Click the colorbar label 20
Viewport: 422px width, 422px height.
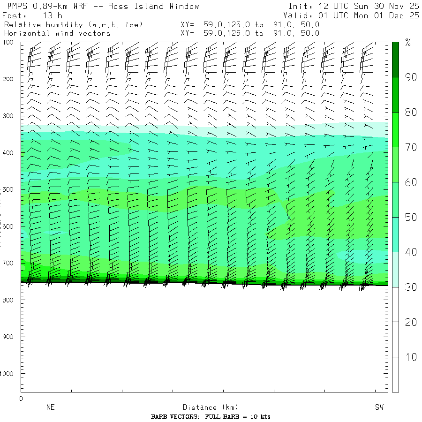pos(411,322)
